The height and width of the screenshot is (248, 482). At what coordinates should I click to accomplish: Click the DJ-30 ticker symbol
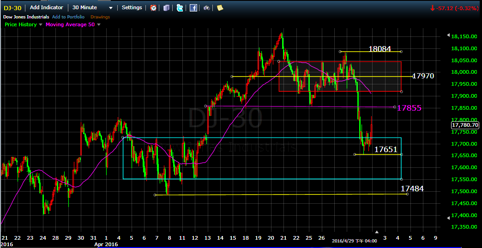click(12, 8)
